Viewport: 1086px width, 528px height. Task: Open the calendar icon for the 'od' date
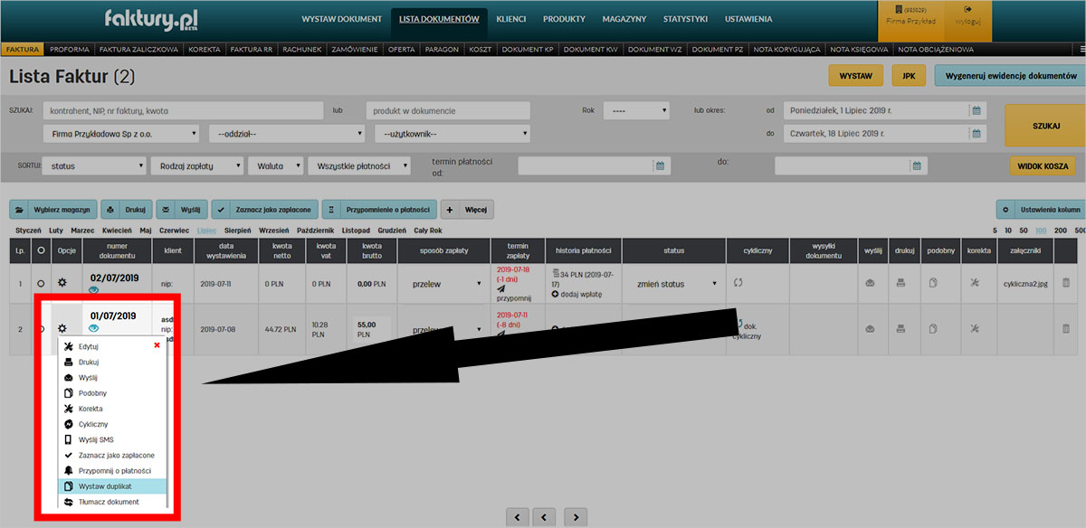click(x=976, y=111)
